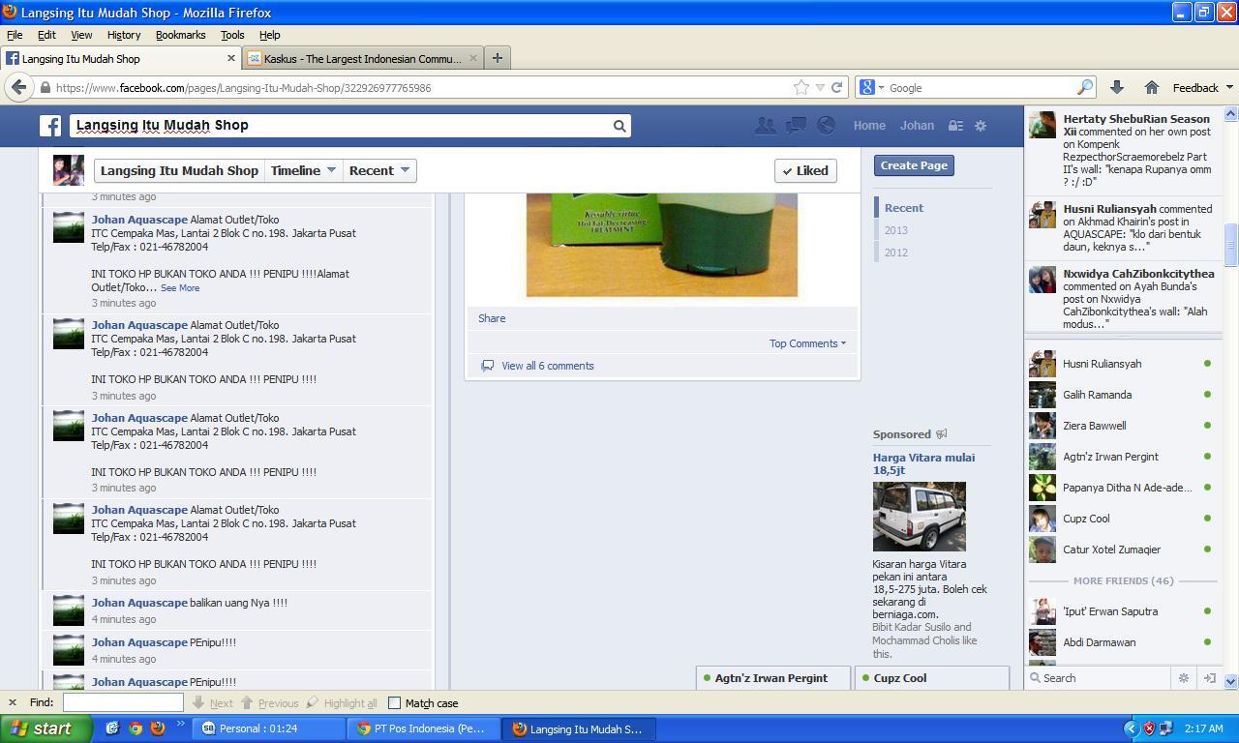This screenshot has height=743, width=1239.
Task: Open the Bookmarks menu
Action: [x=180, y=35]
